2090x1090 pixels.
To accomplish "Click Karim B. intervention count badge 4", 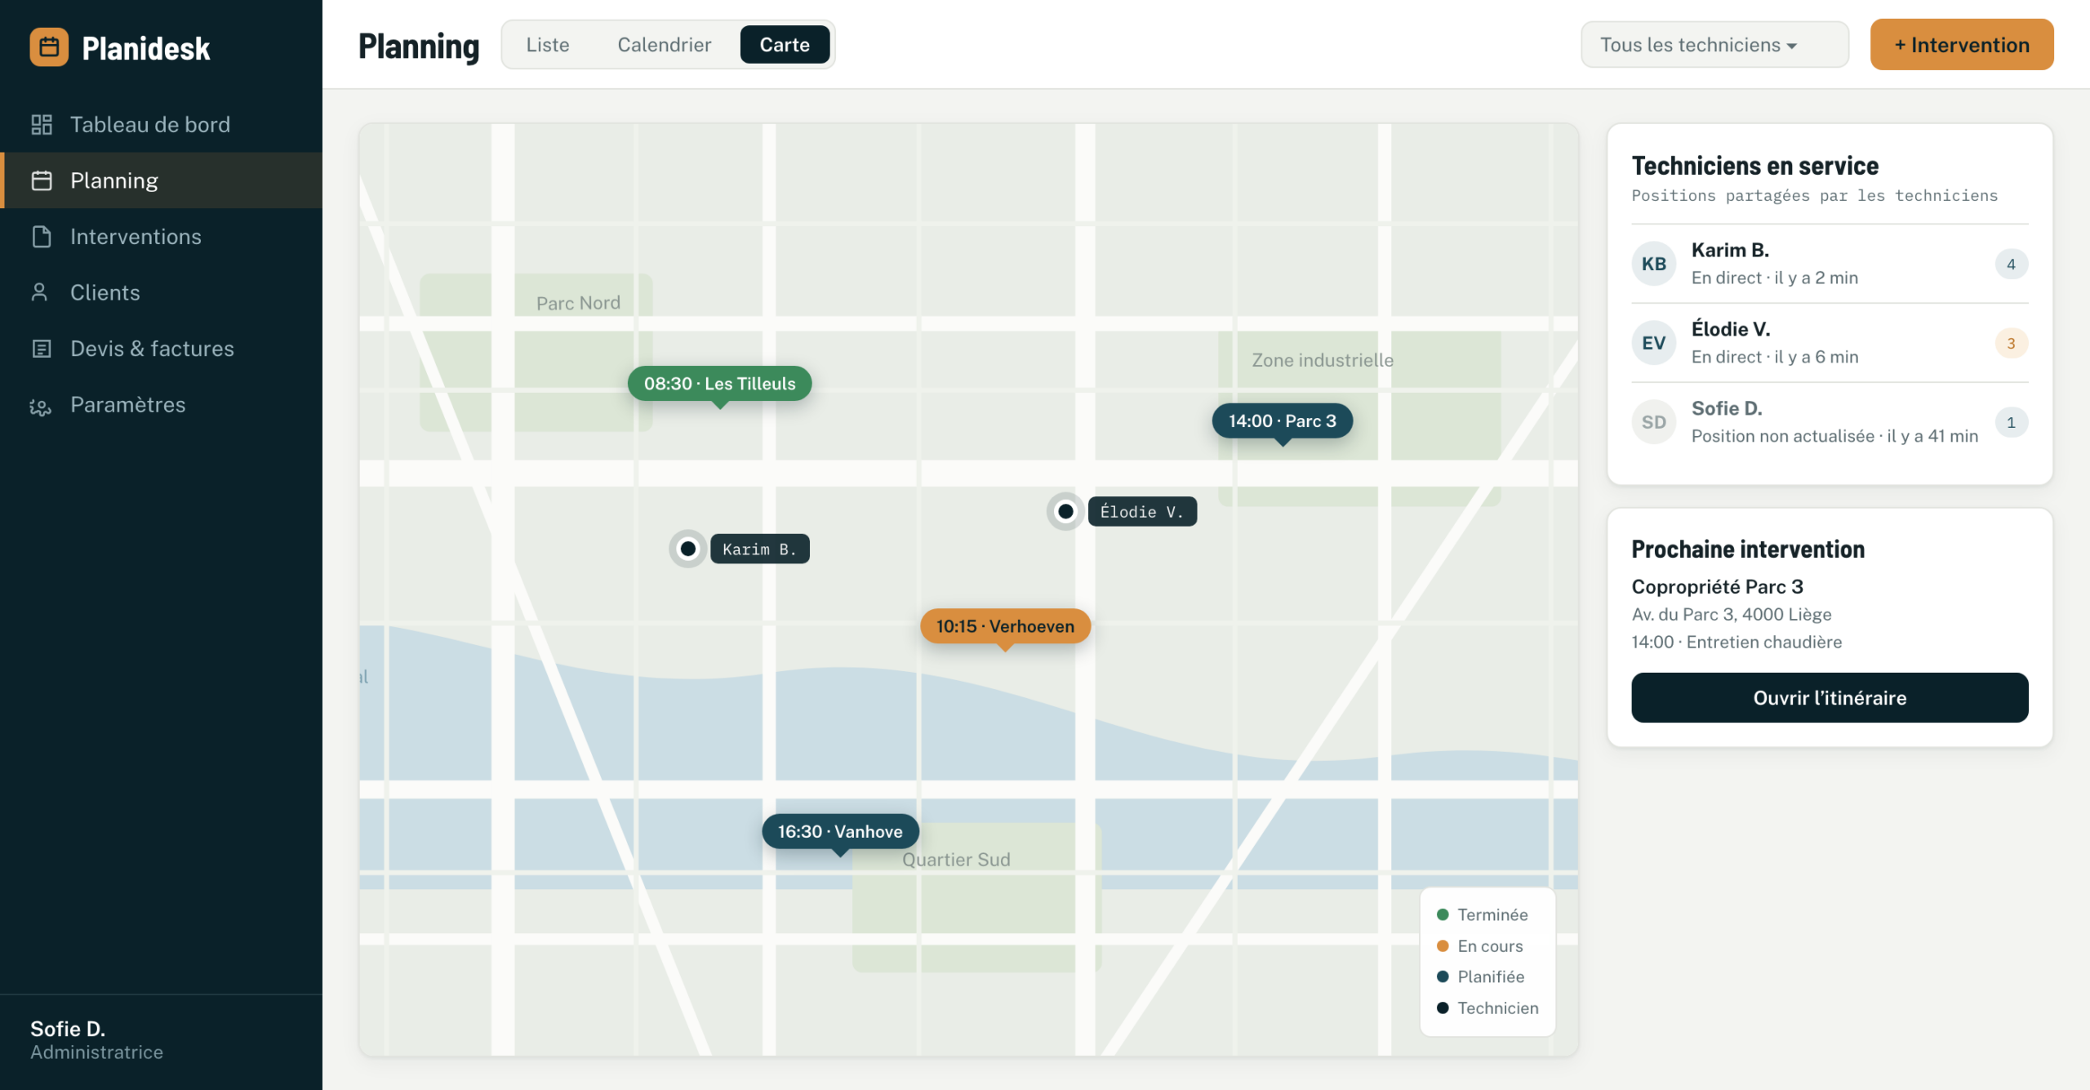I will click(2011, 264).
